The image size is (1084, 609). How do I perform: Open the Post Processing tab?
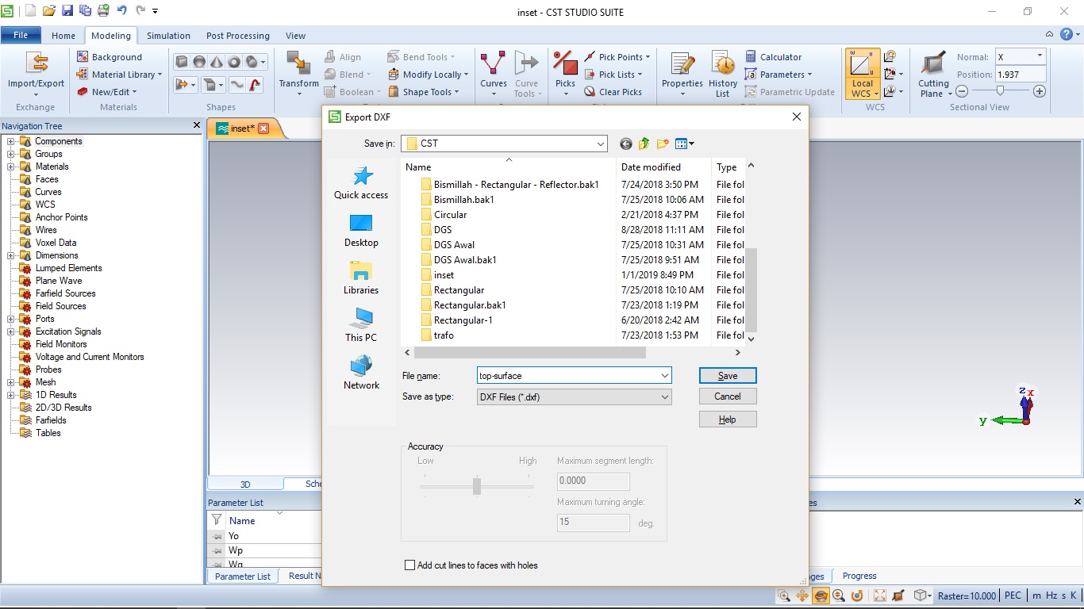click(237, 35)
